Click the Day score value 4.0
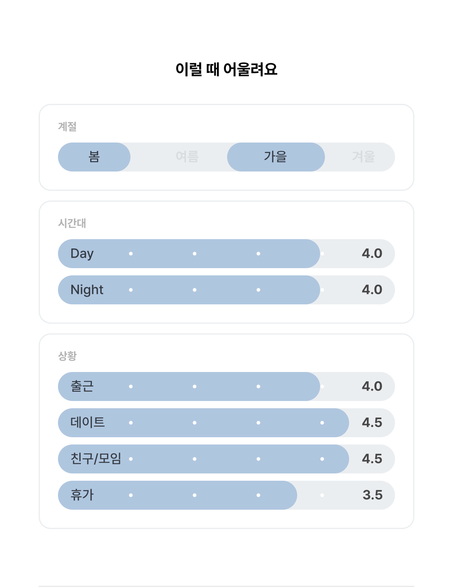The width and height of the screenshot is (453, 587). pos(372,254)
